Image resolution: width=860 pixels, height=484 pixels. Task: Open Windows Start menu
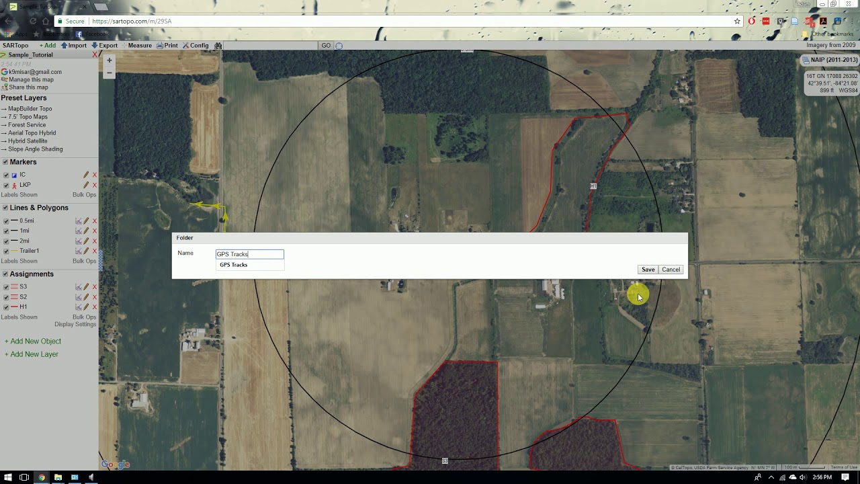click(x=8, y=477)
